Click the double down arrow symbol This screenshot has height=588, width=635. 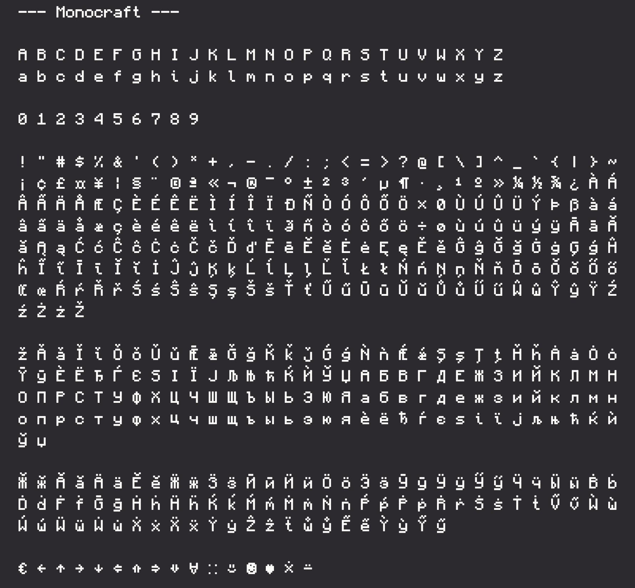coord(175,568)
